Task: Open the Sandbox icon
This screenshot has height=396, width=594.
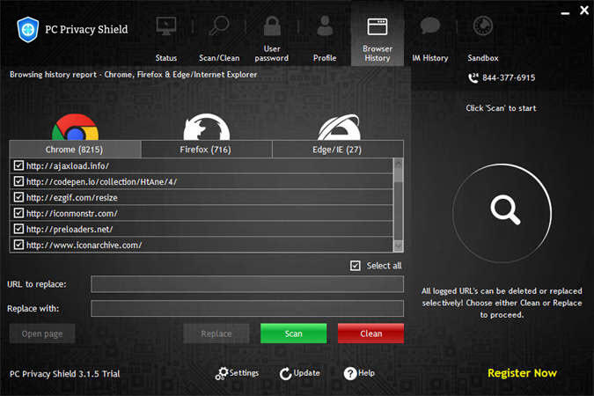Action: click(482, 26)
